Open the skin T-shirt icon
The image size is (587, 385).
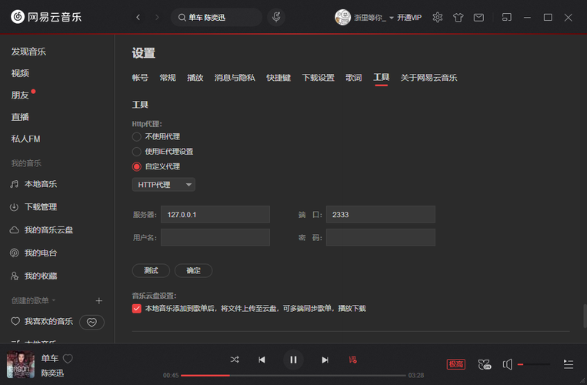pyautogui.click(x=458, y=17)
